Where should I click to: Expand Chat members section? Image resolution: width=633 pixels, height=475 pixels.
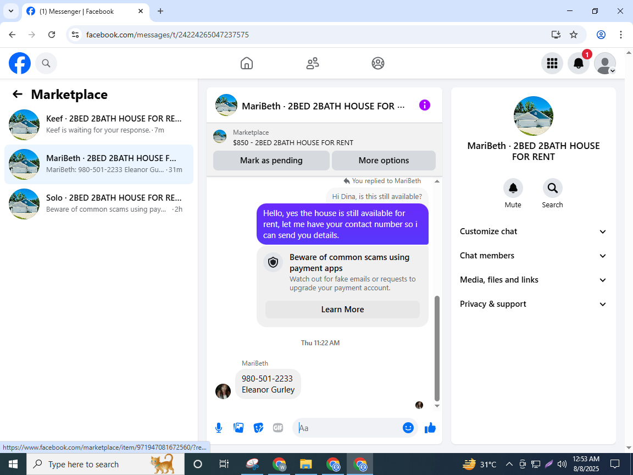[534, 256]
